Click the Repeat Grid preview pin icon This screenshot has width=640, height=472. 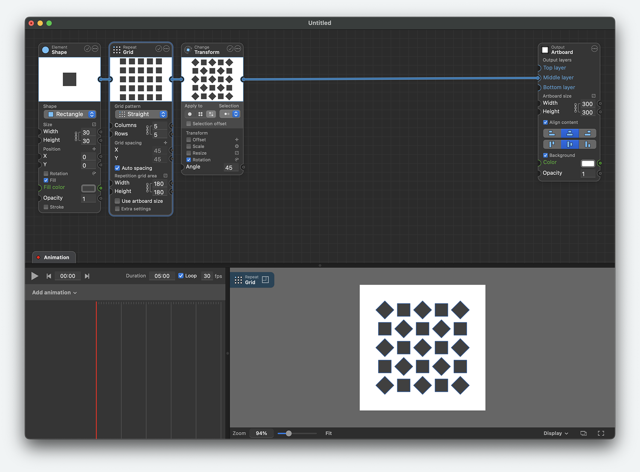(x=265, y=279)
